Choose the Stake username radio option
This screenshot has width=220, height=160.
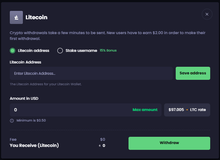(60, 50)
